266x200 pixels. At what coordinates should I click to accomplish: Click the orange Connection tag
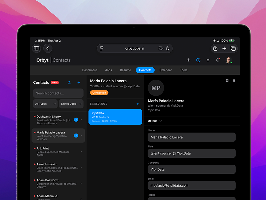click(x=99, y=93)
